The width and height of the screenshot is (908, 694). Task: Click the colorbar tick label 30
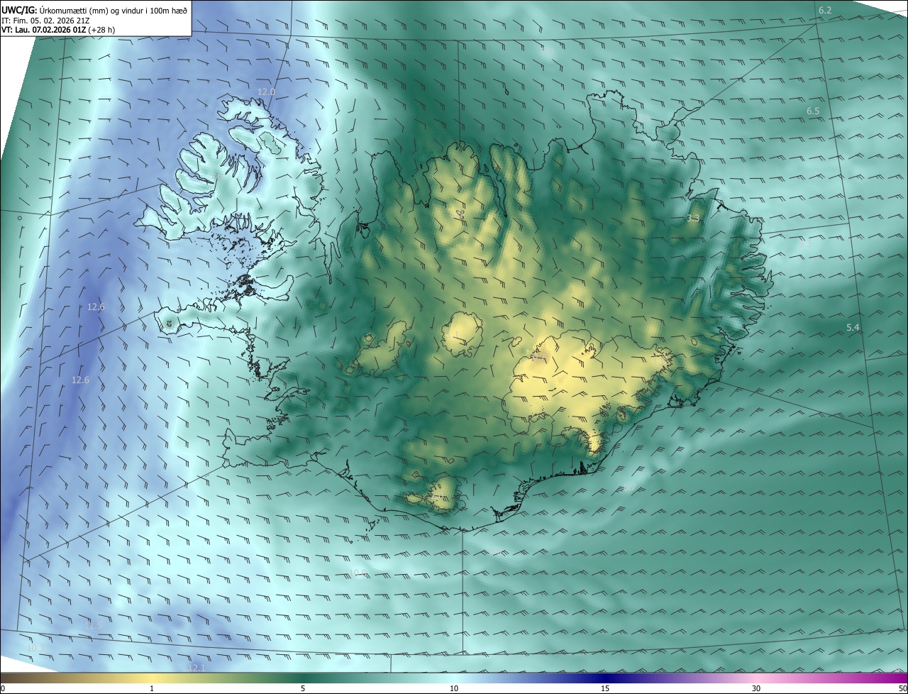coord(756,688)
